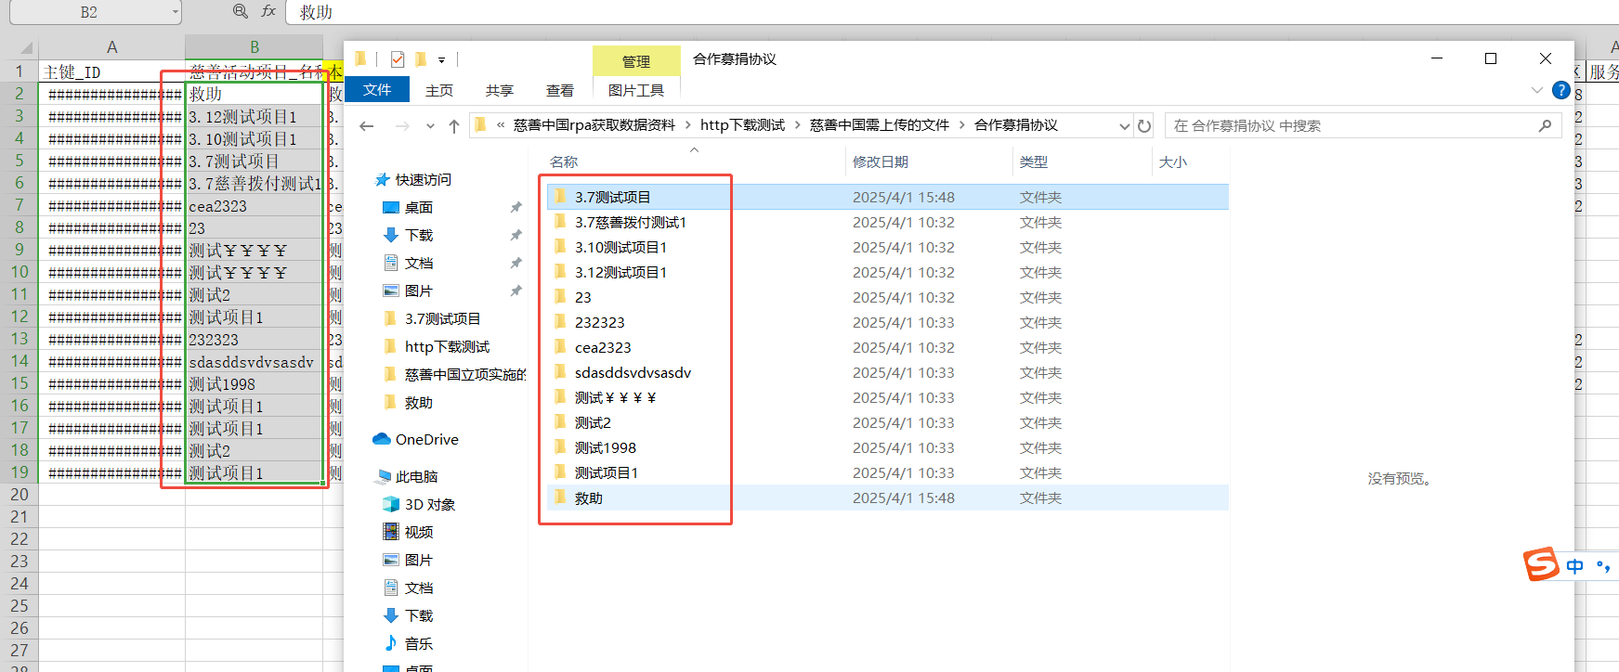
Task: Click the « overflow chevron in the address bar
Action: pyautogui.click(x=501, y=125)
